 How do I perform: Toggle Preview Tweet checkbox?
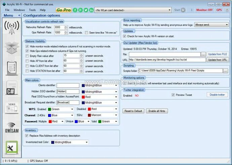pos(173,95)
